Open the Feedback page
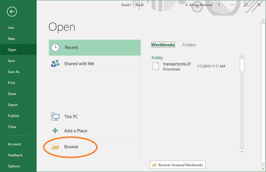 15,155
